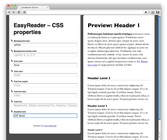This screenshot has width=167, height=140.
Task: Click the 'Text font-size:' label
Action: click(20, 92)
